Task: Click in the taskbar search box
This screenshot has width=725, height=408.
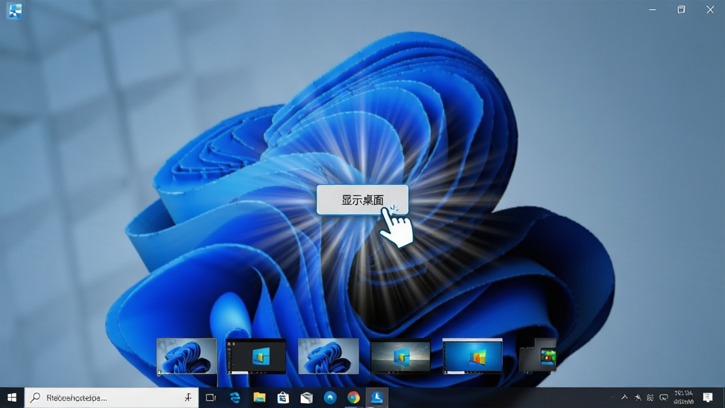Action: [x=111, y=398]
